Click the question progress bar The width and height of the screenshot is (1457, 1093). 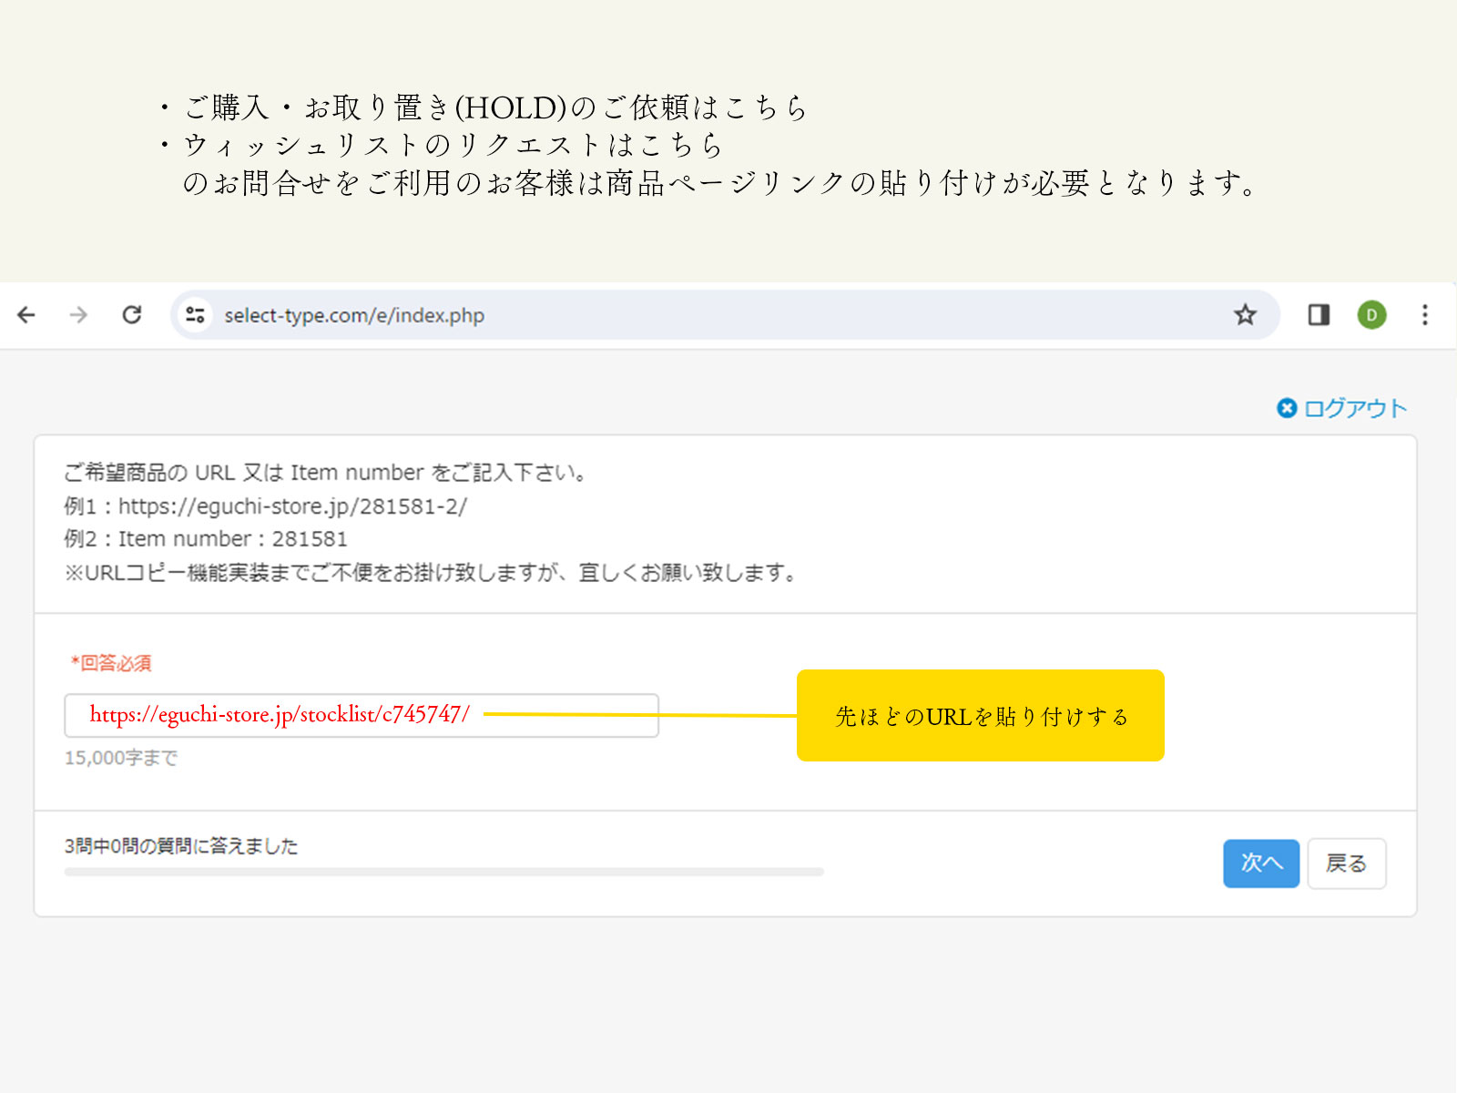443,872
